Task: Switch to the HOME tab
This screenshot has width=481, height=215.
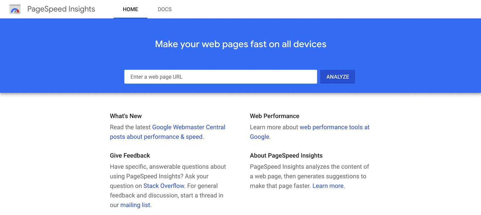Action: coord(131,9)
